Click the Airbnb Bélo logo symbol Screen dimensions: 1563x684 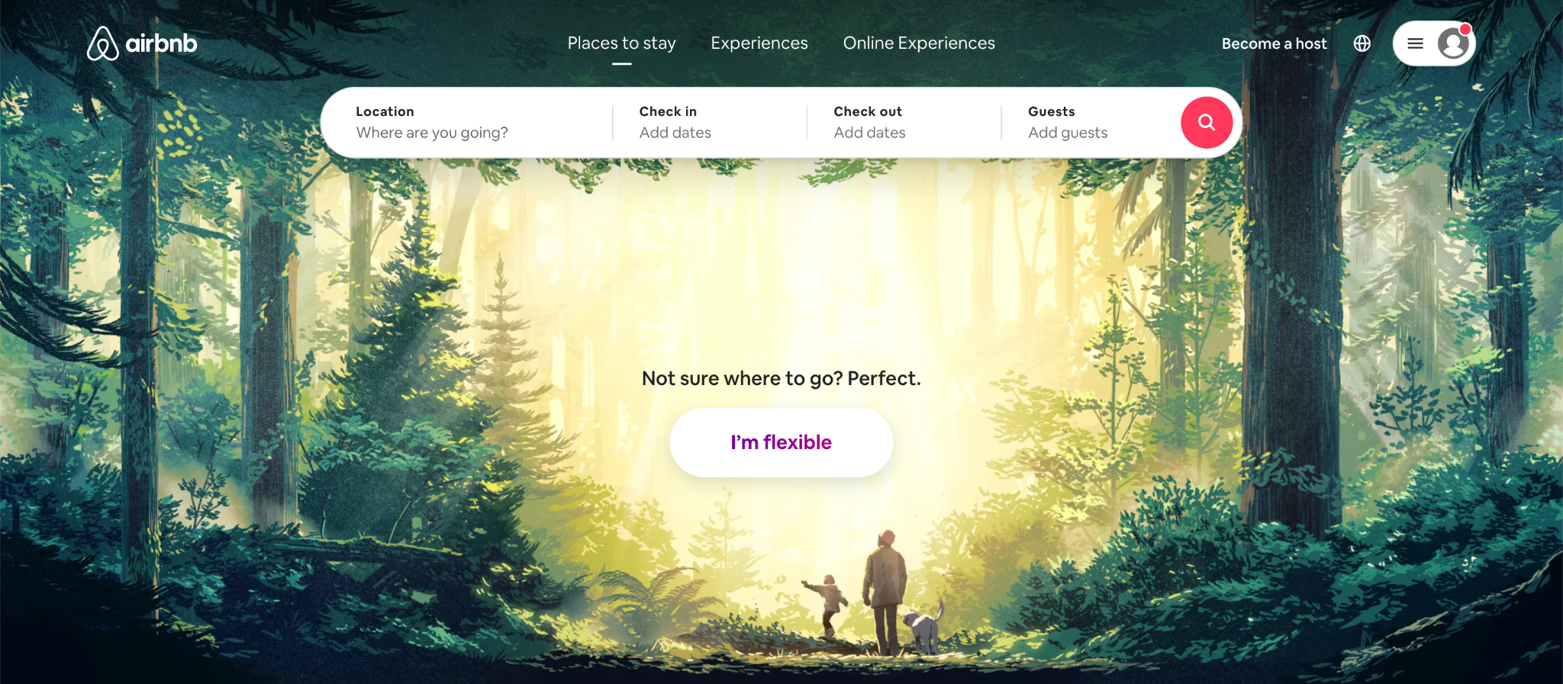click(103, 43)
